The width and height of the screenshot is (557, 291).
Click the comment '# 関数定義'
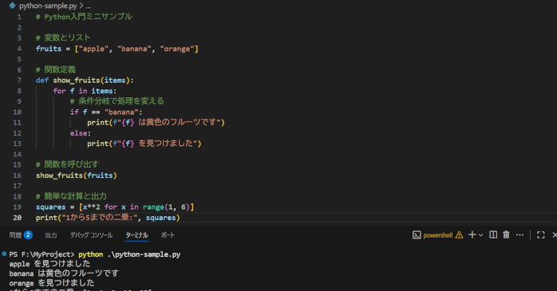coord(56,69)
